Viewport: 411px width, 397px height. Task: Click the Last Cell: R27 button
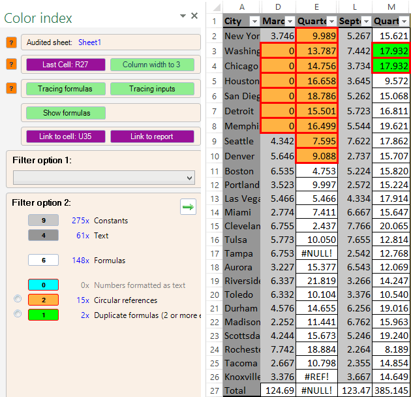(x=65, y=65)
